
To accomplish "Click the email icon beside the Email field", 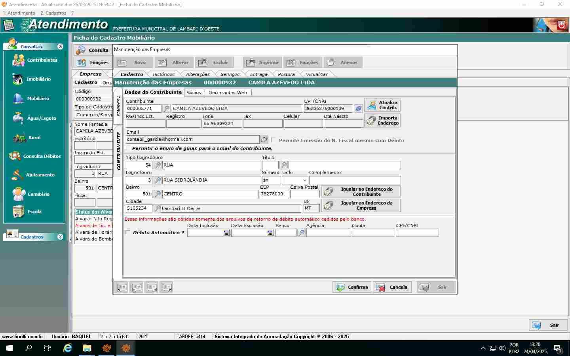I will (264, 140).
